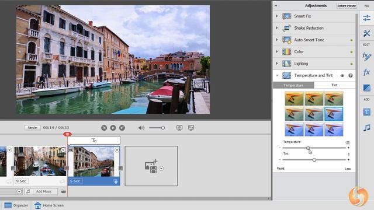Go to next frame in player
This screenshot has height=210, width=374.
pos(122,128)
